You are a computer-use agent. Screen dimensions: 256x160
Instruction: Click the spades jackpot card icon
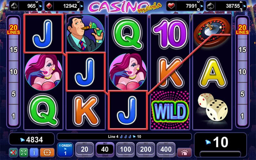click(210, 6)
